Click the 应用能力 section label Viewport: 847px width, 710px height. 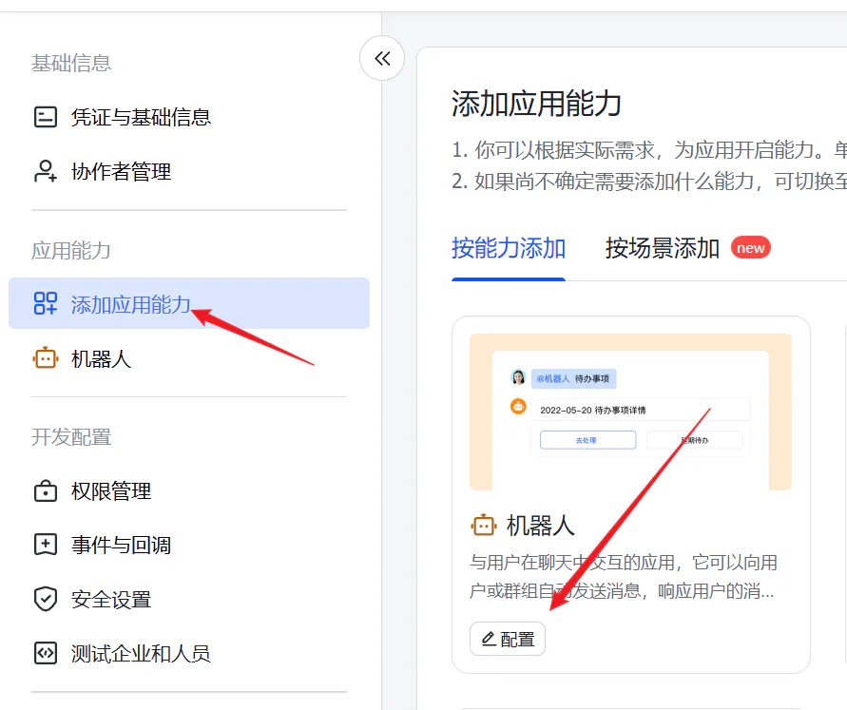(71, 251)
